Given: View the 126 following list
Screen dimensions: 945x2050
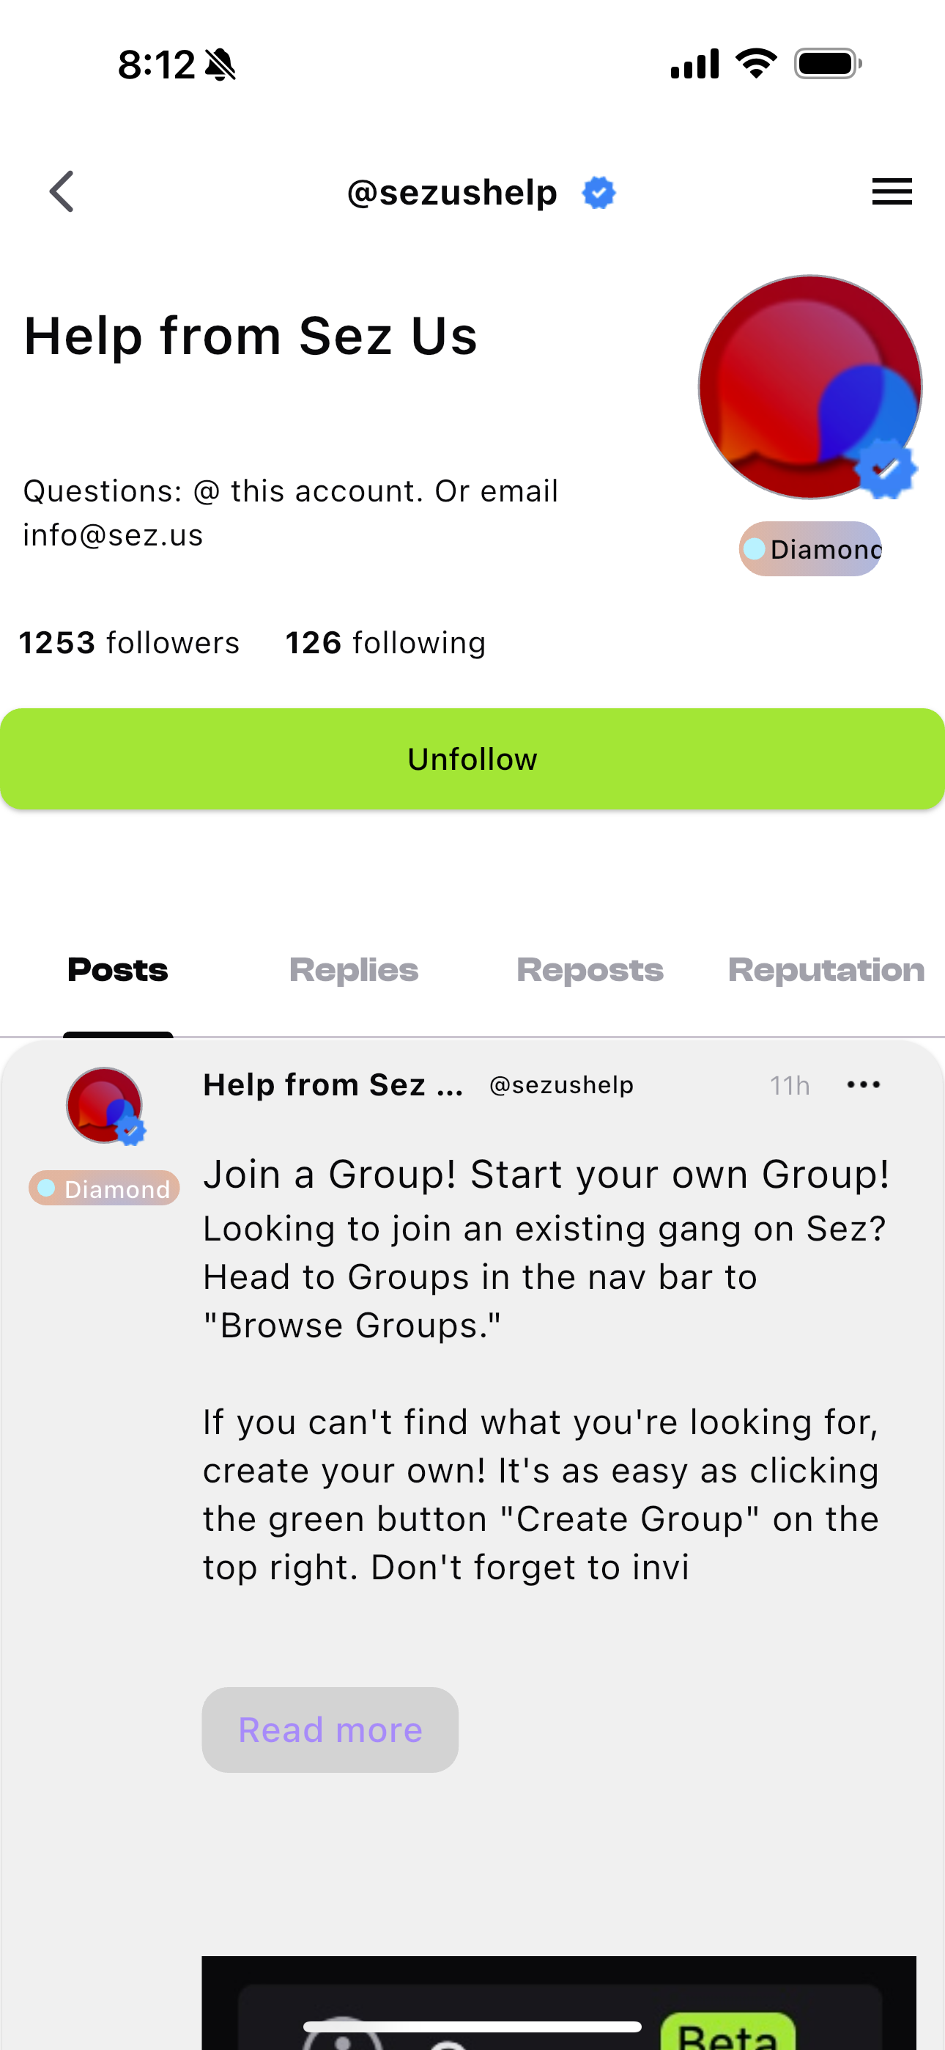Looking at the screenshot, I should [386, 643].
